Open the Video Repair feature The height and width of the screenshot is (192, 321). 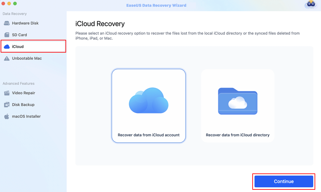tap(33, 93)
